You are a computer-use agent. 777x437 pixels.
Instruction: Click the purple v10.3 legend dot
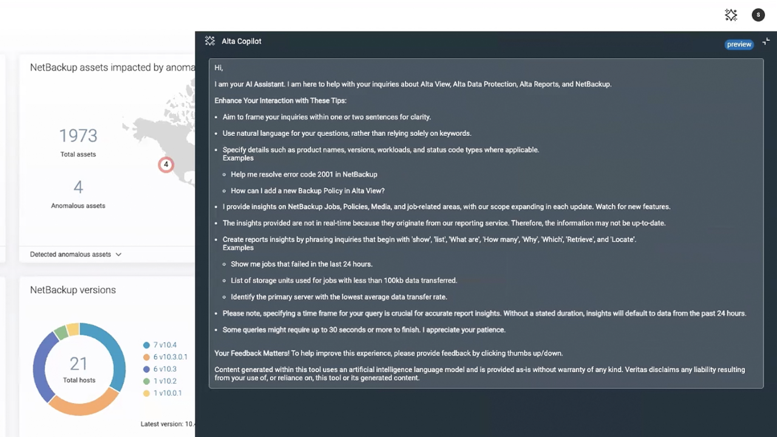[x=146, y=369]
